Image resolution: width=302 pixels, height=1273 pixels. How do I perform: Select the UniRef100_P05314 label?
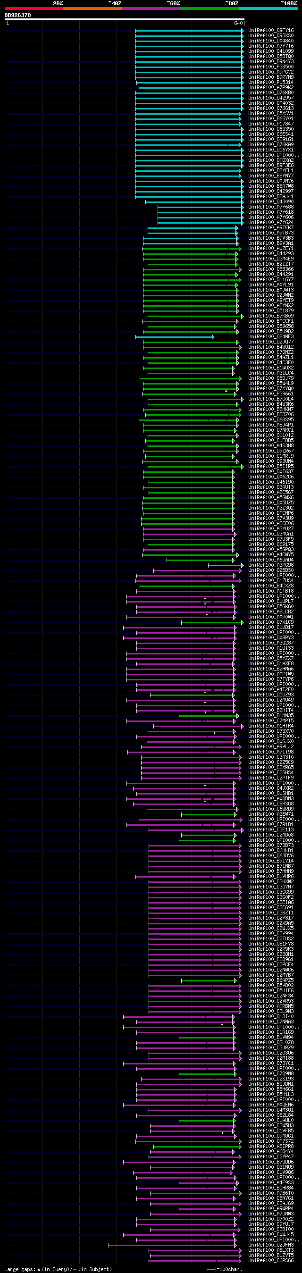(271, 83)
